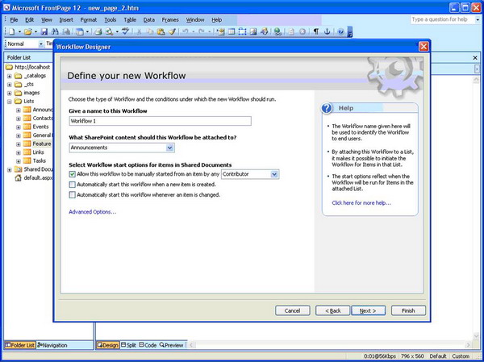The width and height of the screenshot is (484, 362).
Task: Click the 796 x 560 status bar entry
Action: pos(412,356)
